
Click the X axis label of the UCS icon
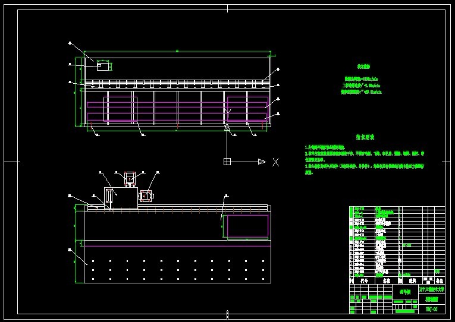tap(275, 162)
